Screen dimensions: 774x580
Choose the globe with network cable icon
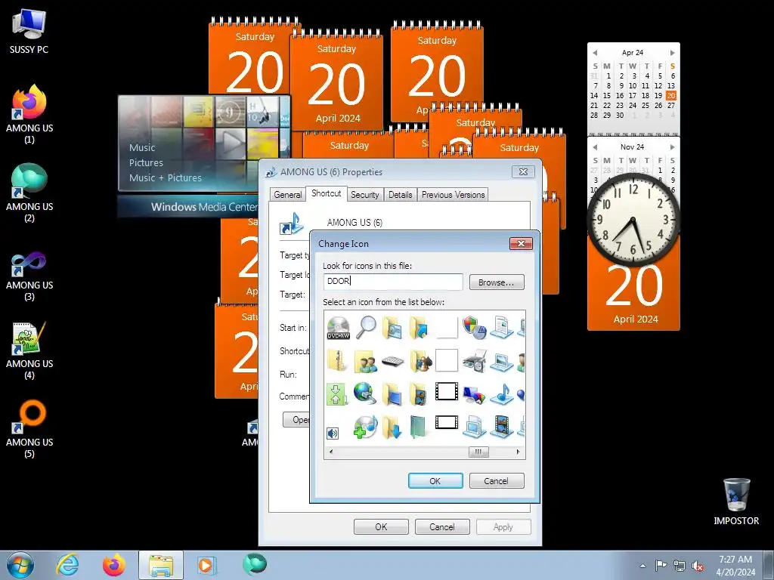[365, 393]
